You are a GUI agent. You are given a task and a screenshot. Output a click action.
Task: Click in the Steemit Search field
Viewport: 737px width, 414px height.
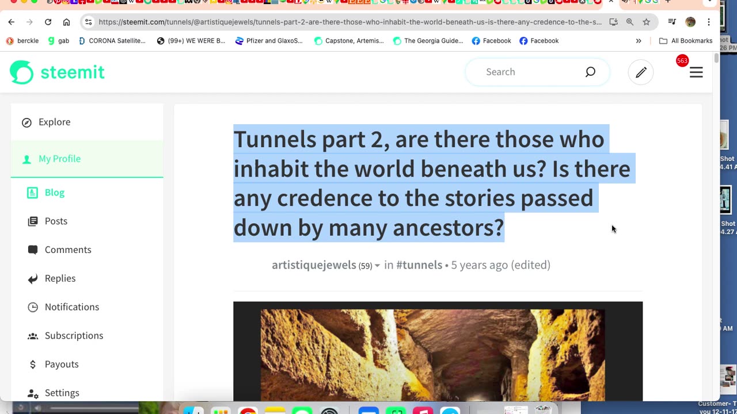(x=530, y=72)
